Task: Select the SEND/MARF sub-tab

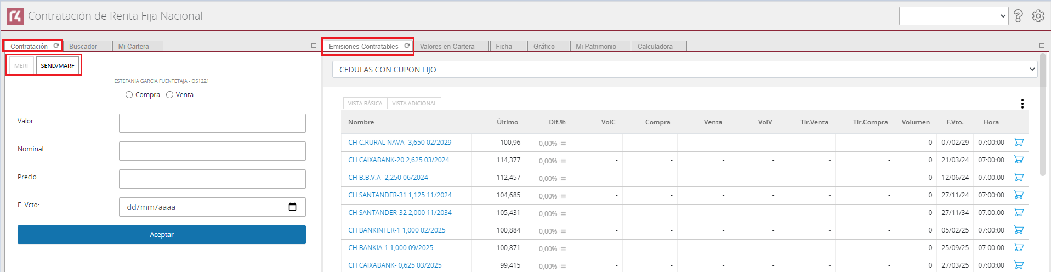Action: pyautogui.click(x=58, y=66)
